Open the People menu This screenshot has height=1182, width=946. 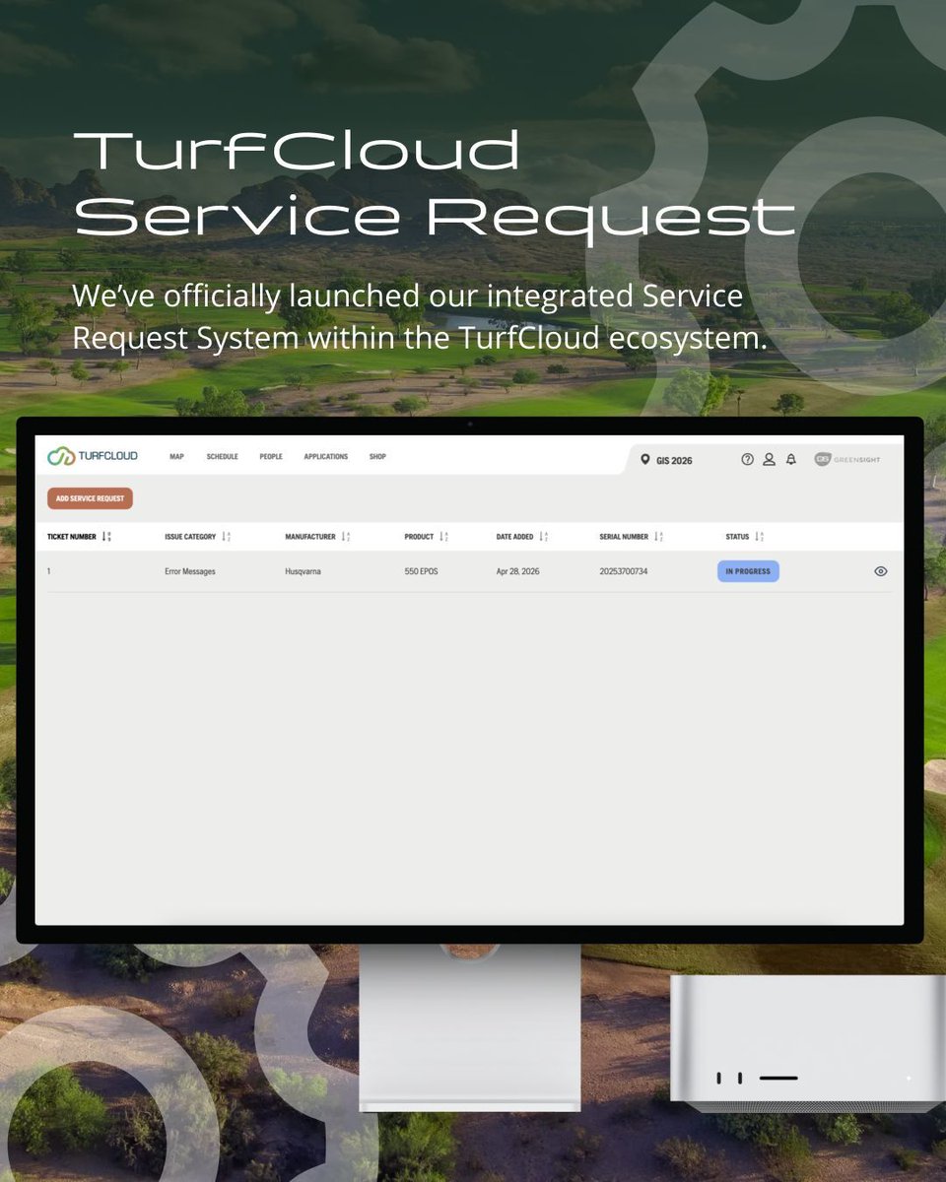271,457
